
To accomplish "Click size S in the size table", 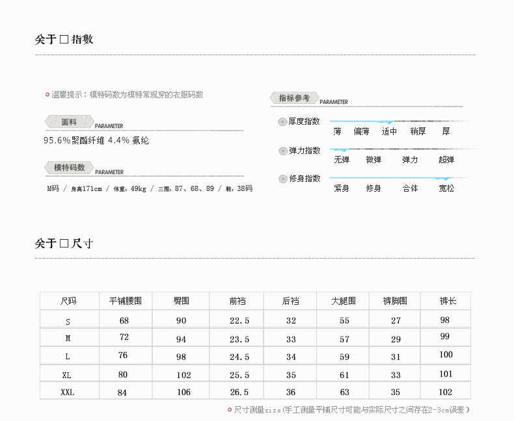I will point(68,322).
